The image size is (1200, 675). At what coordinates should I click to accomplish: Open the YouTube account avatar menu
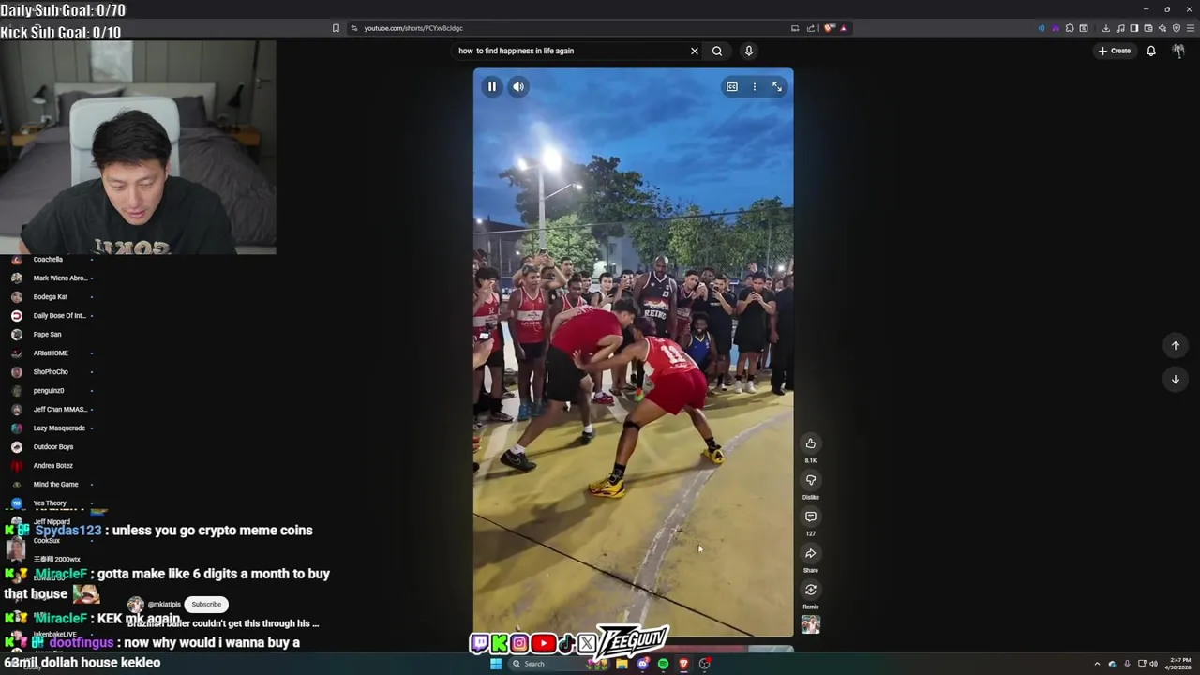tap(1178, 51)
